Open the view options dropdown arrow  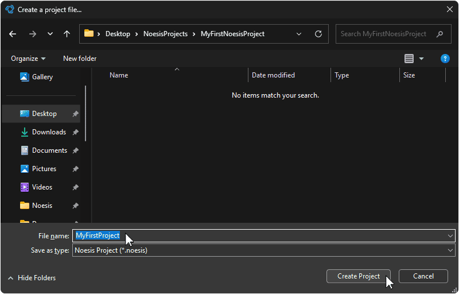pyautogui.click(x=421, y=59)
